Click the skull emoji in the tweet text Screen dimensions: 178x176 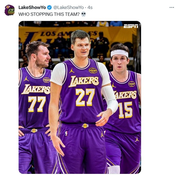(84, 14)
